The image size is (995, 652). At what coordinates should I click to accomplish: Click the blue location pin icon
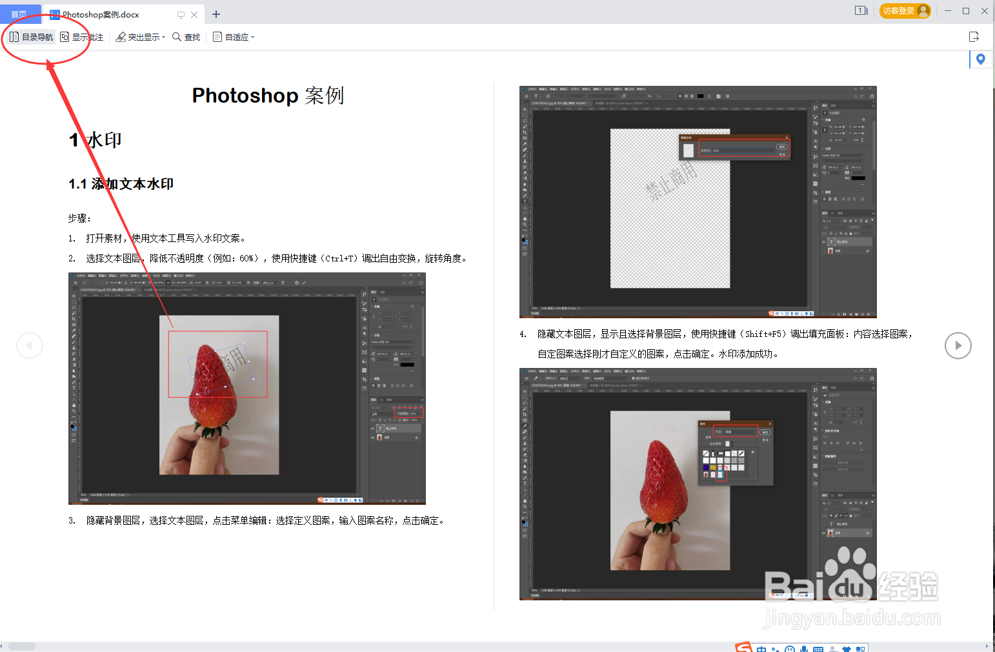pyautogui.click(x=981, y=59)
